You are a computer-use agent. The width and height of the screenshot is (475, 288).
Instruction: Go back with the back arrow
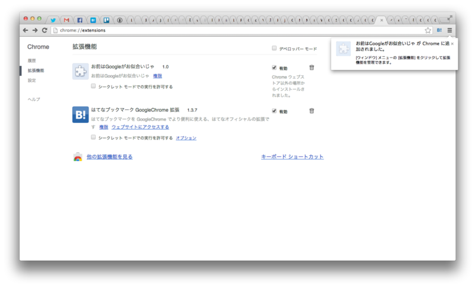tap(26, 30)
